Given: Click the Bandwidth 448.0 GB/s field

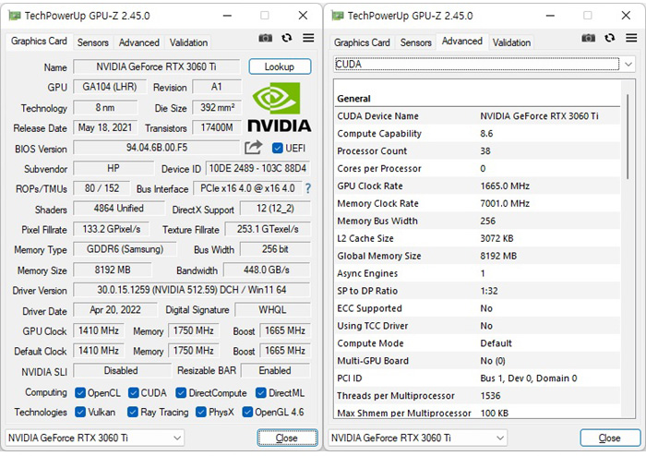Looking at the screenshot, I should 267,270.
